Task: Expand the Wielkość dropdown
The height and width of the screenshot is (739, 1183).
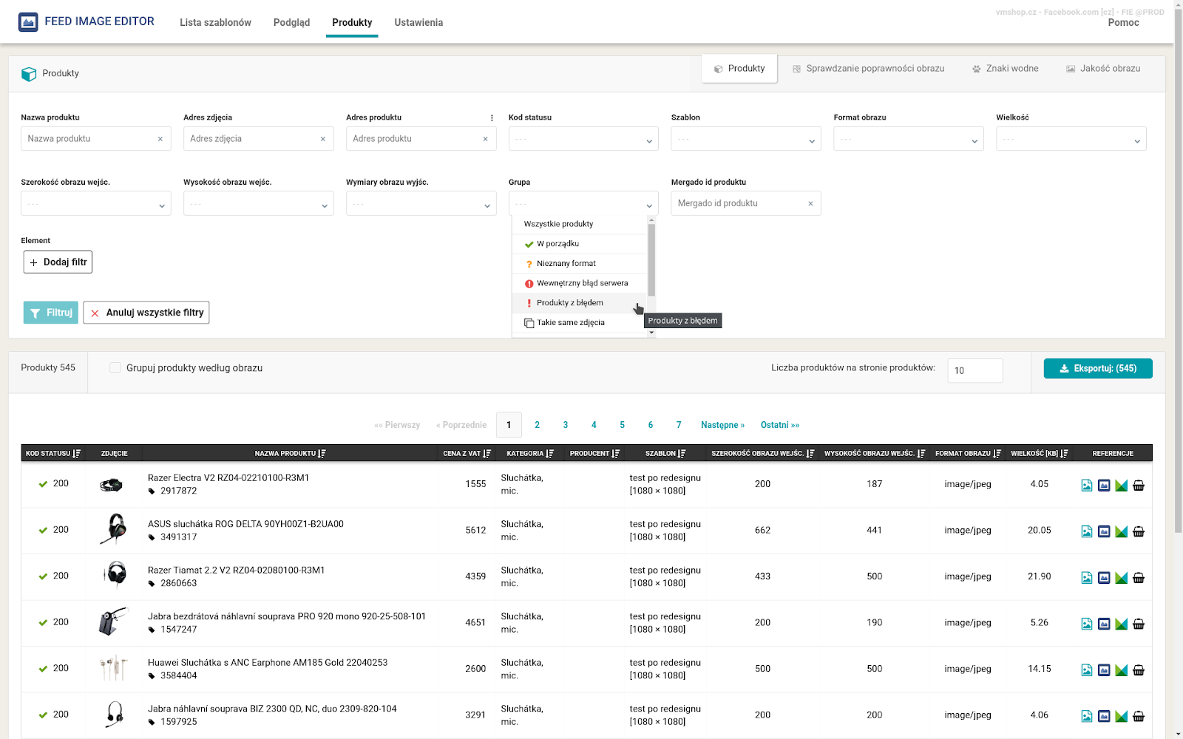Action: (x=1071, y=139)
